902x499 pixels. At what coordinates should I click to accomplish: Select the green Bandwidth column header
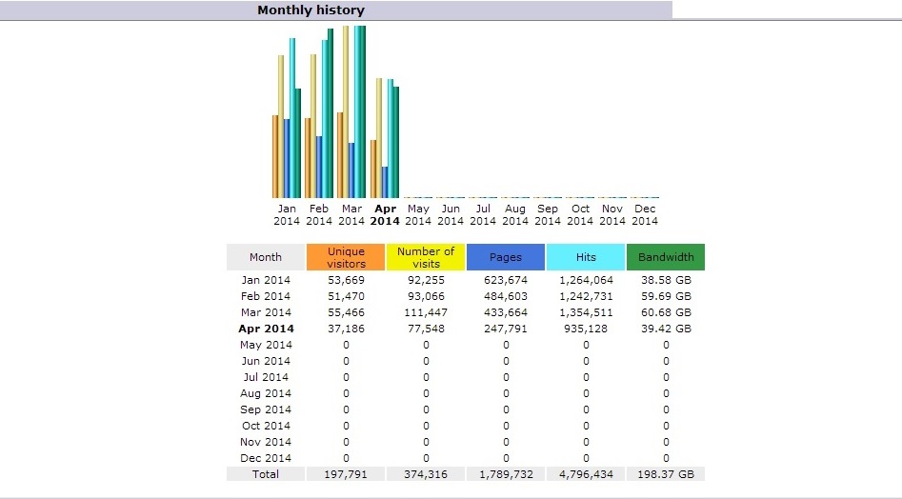tap(666, 257)
